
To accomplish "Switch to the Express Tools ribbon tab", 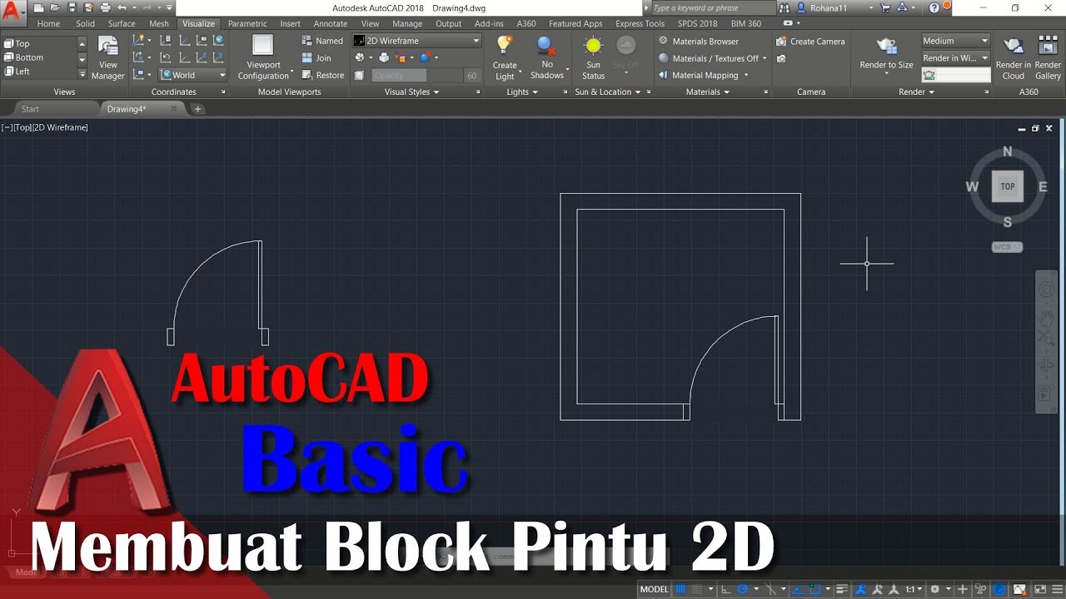I will [x=640, y=23].
